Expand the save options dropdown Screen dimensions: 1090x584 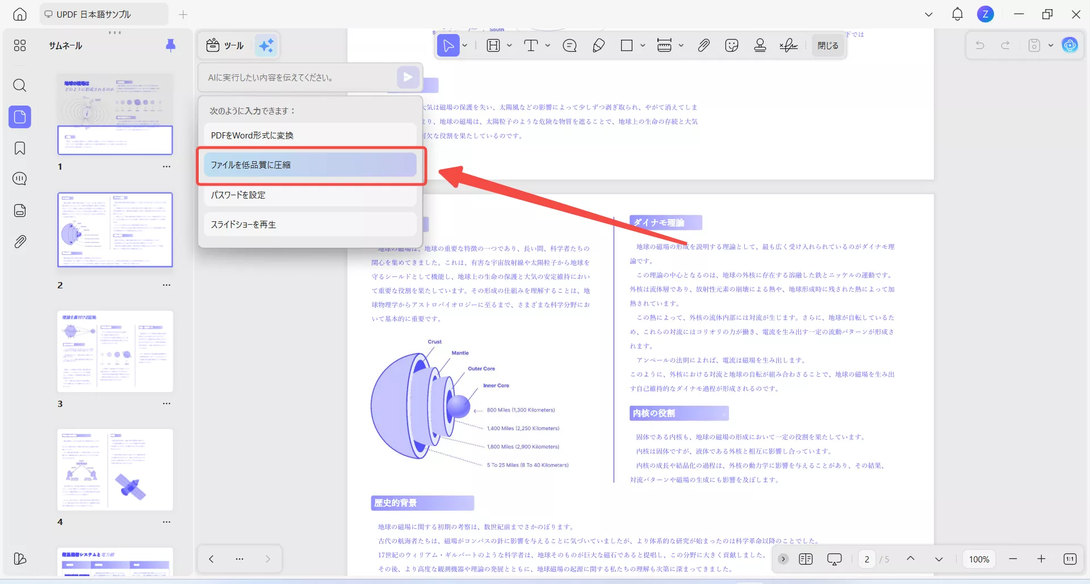[x=1051, y=45]
